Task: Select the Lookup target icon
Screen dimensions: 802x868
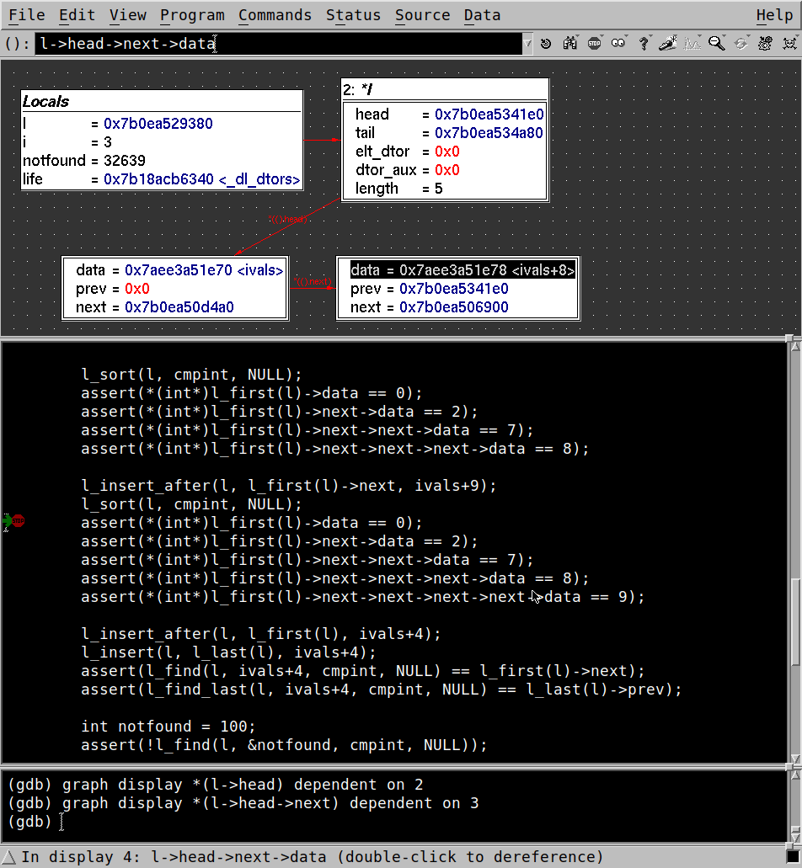Action: pyautogui.click(x=547, y=42)
